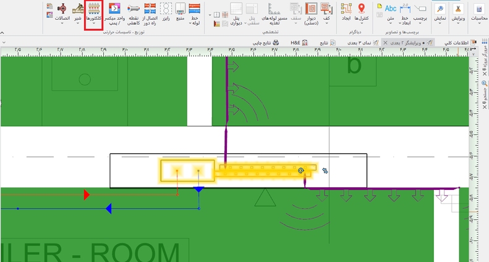
Task: Click the Radiator (رایزر) riser tool
Action: click(x=166, y=13)
